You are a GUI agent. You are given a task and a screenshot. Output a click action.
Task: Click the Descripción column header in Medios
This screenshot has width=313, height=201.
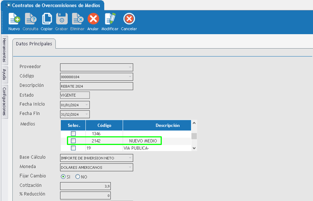click(157, 125)
